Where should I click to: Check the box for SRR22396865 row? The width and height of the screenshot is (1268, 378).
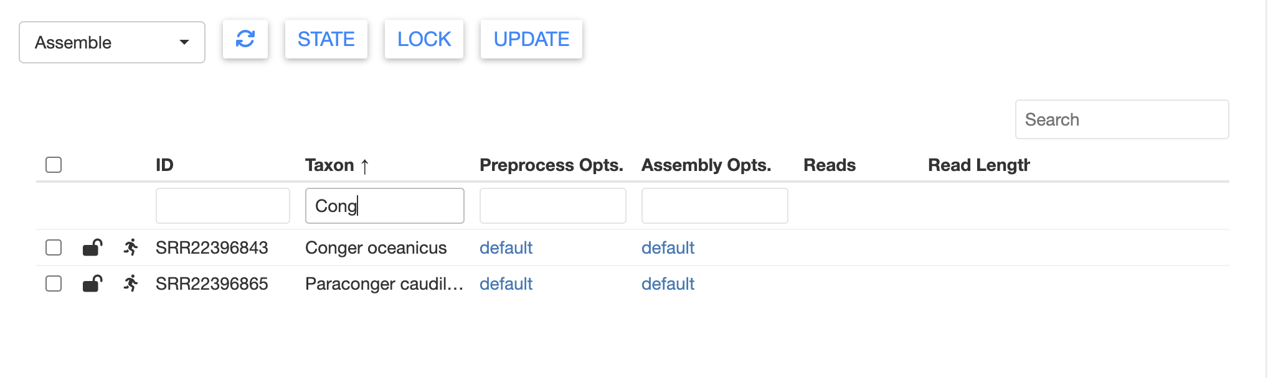click(x=54, y=283)
